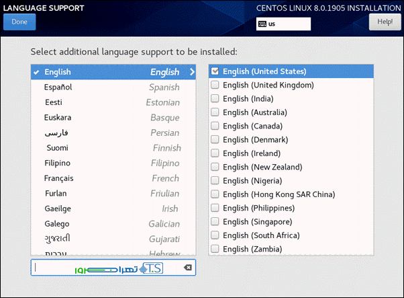The height and width of the screenshot is (298, 404).
Task: Select the Gaeilge Irish row
Action: tap(113, 209)
